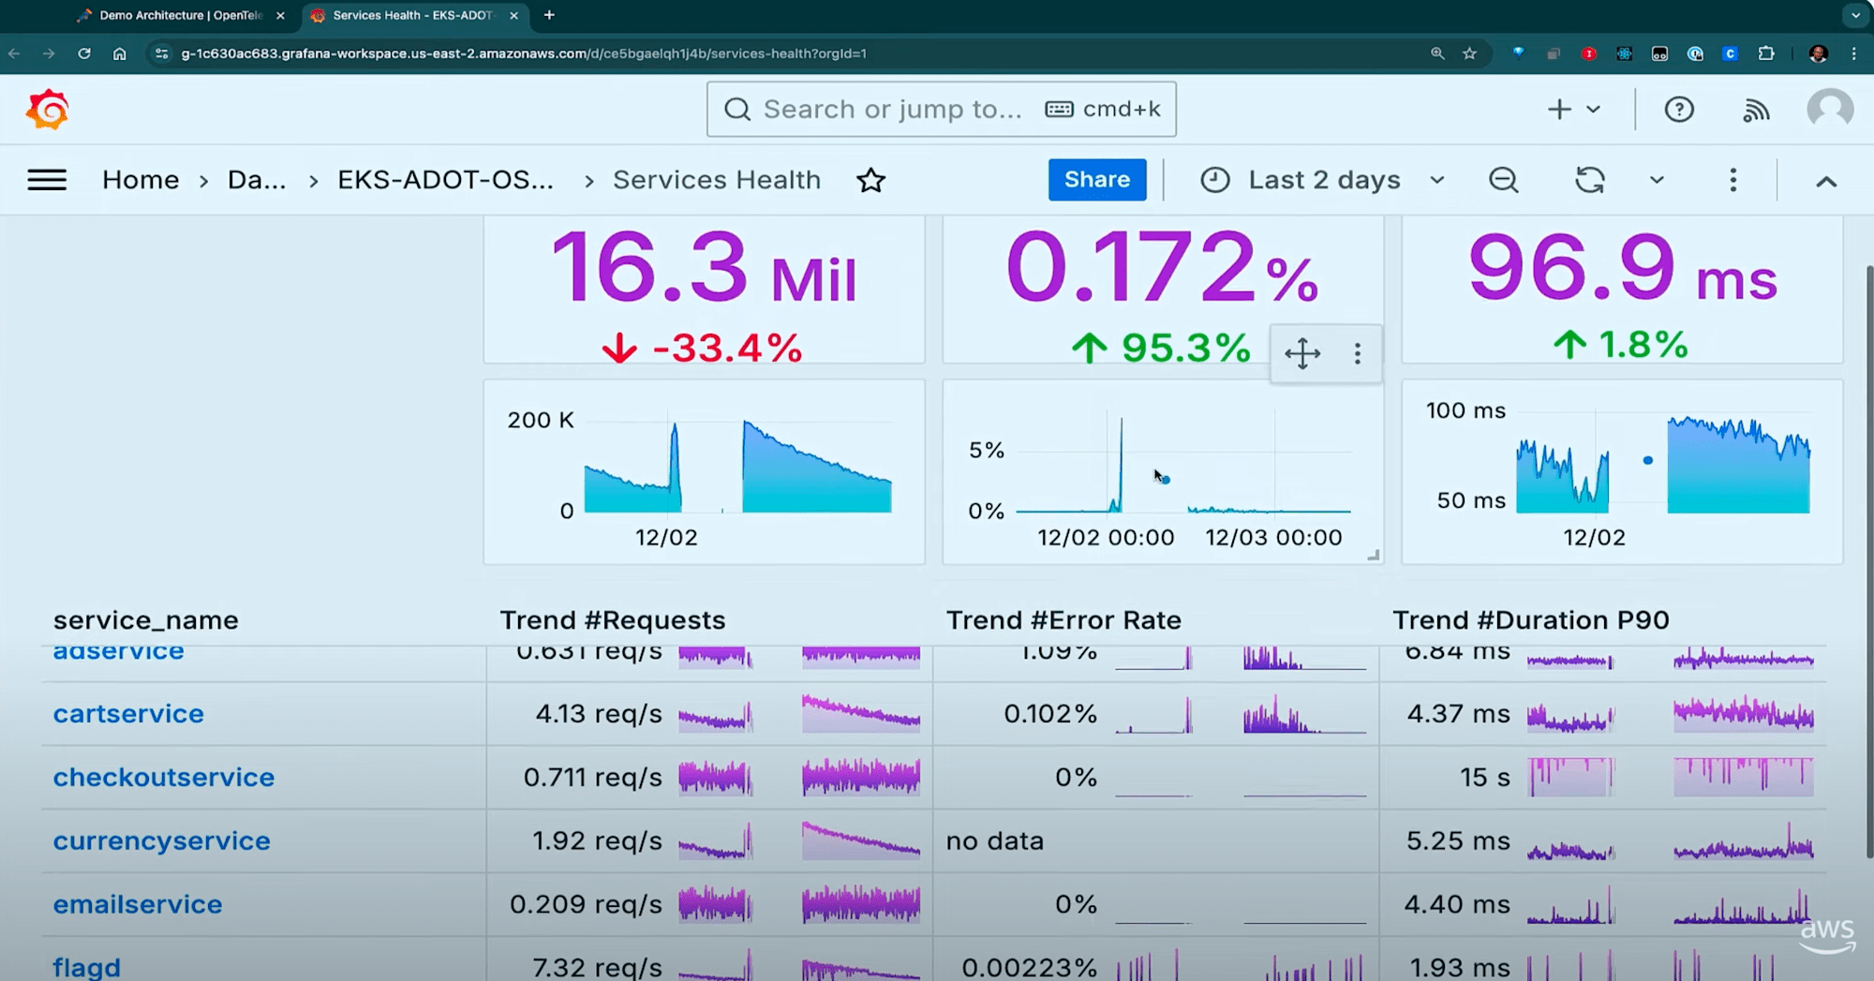
Task: Go to Home breadcrumb
Action: coord(141,180)
